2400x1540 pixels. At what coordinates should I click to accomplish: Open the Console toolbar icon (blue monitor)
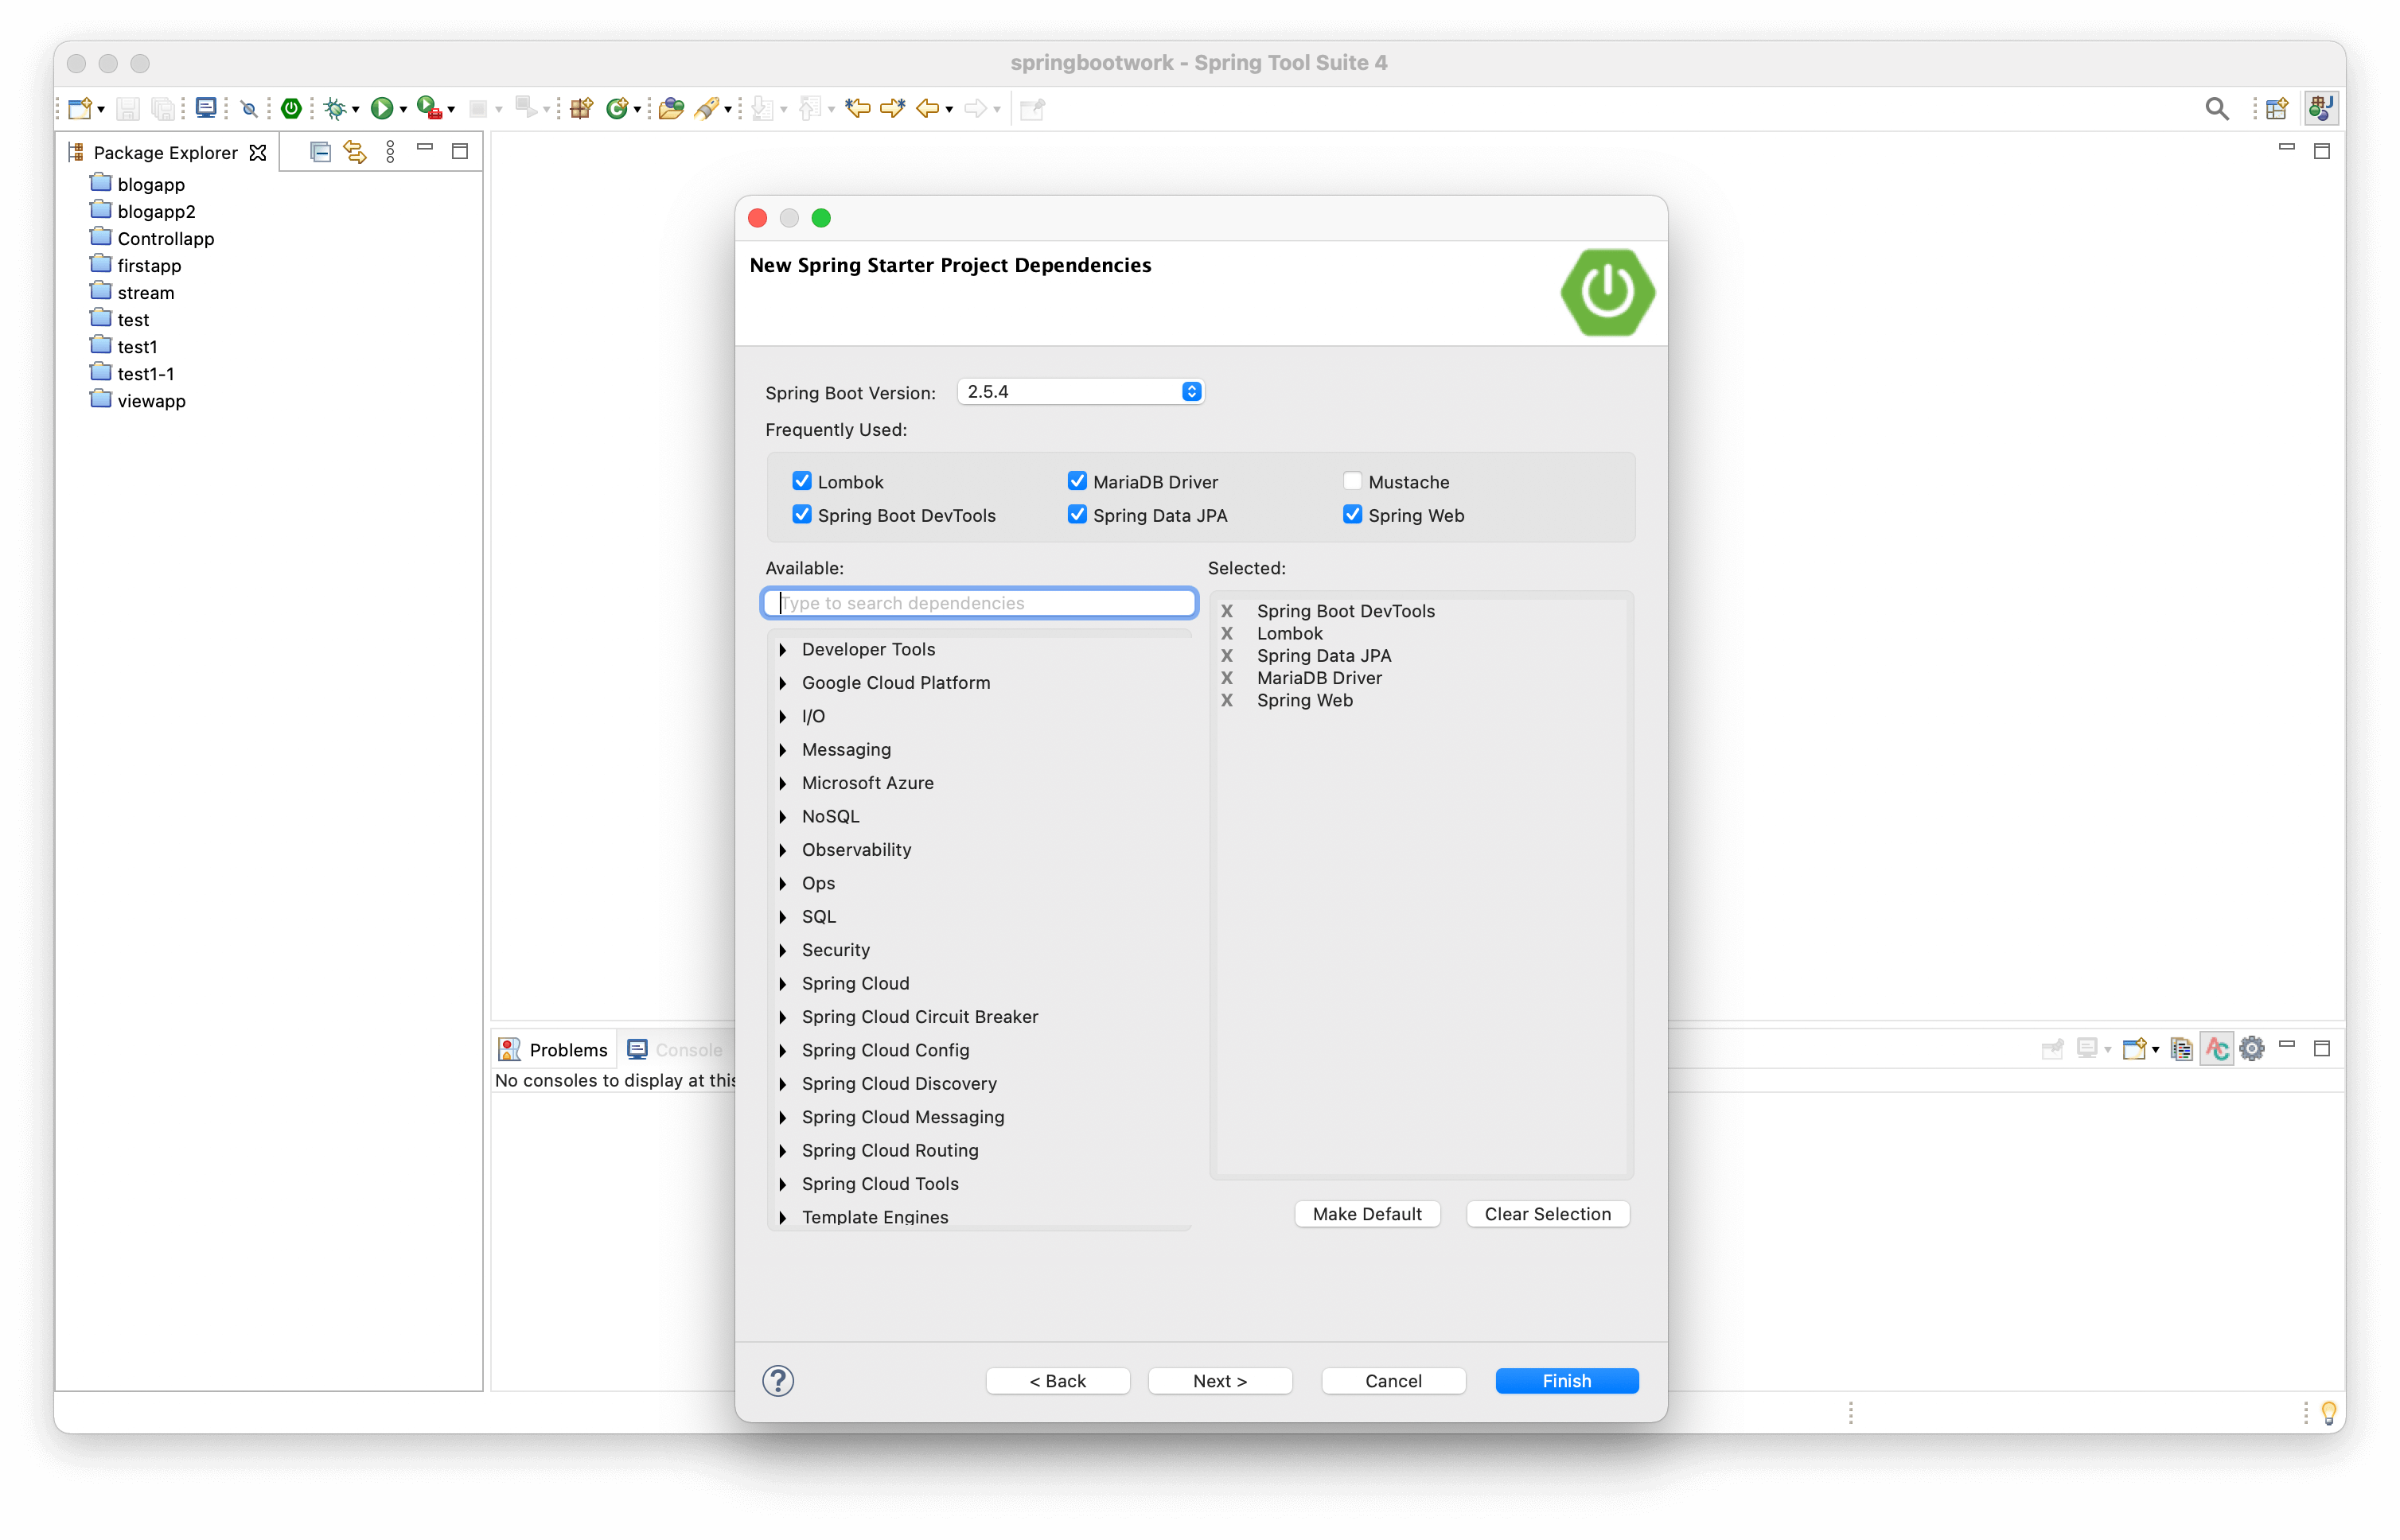[x=205, y=108]
